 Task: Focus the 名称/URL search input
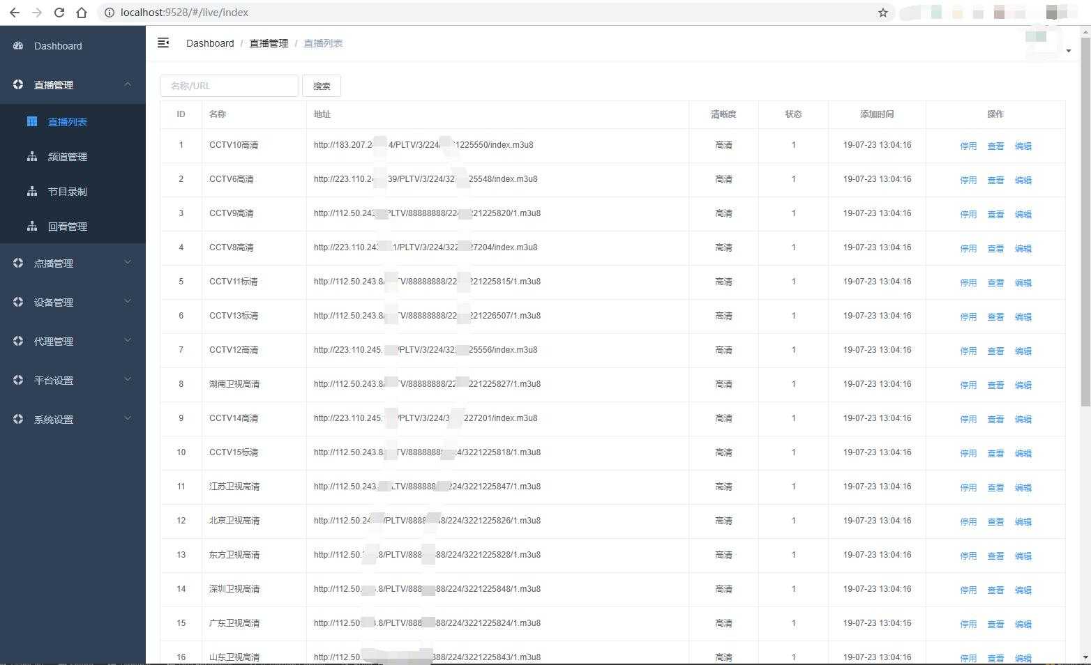pyautogui.click(x=230, y=86)
